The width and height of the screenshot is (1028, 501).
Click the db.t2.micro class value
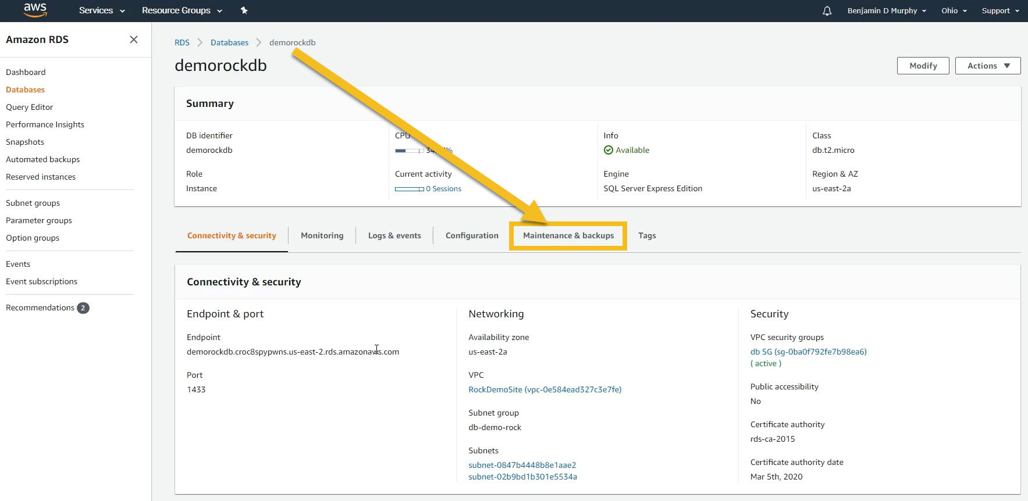click(x=833, y=150)
